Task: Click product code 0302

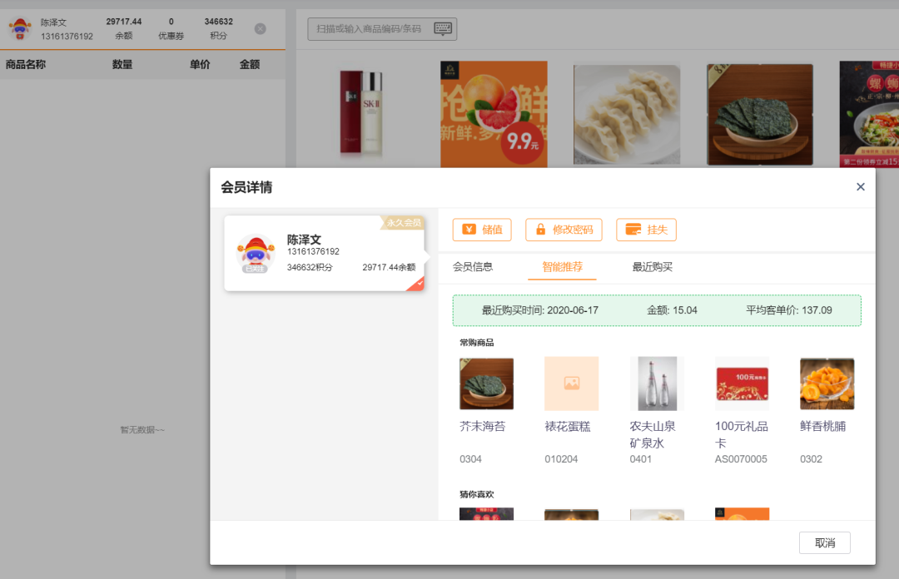Action: (811, 458)
